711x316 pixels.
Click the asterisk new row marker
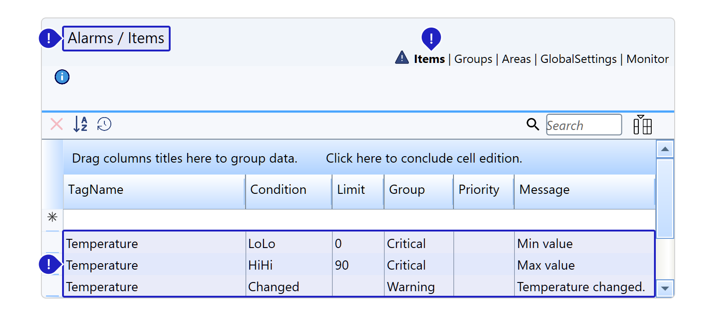pos(52,217)
